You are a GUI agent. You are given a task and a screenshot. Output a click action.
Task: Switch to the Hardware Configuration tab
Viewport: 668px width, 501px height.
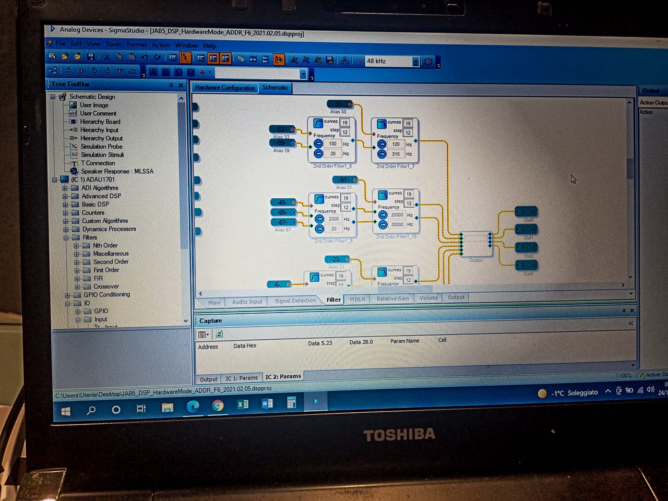225,88
